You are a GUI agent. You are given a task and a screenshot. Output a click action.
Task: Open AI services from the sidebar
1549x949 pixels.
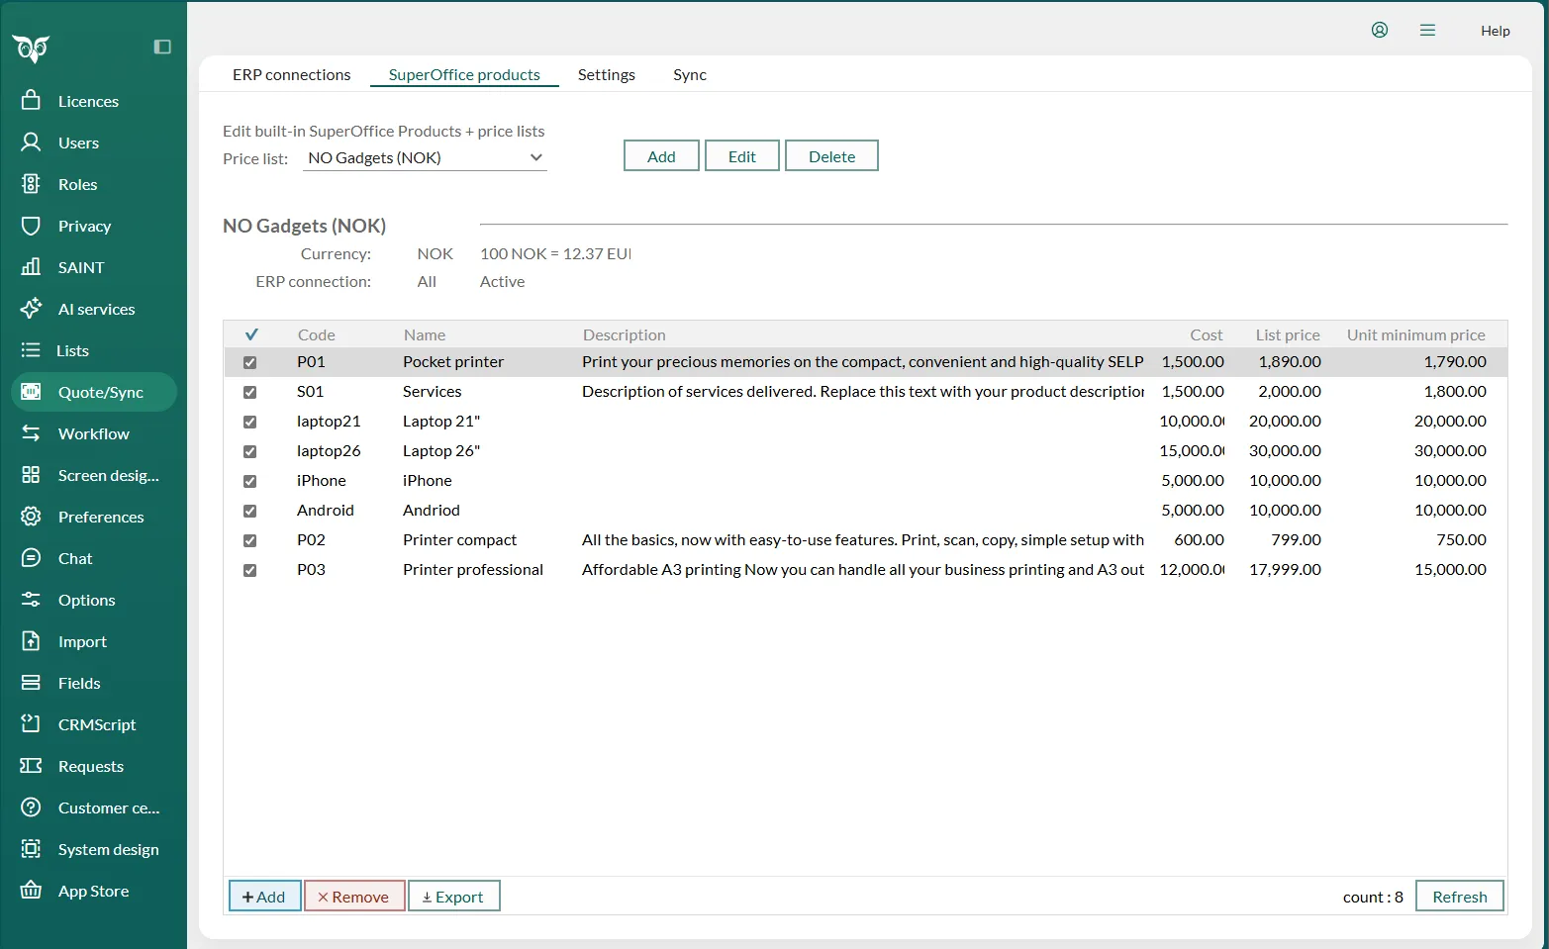pos(95,309)
